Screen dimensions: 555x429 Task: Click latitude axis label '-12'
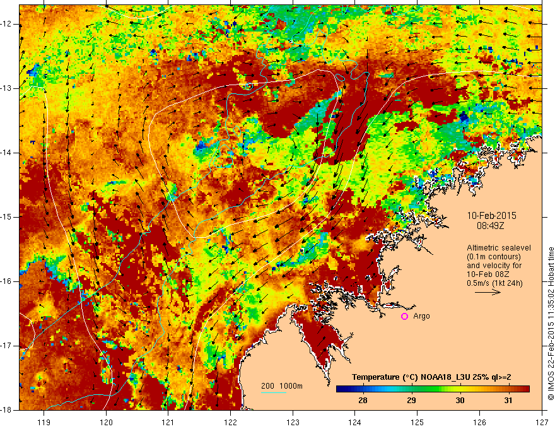(6, 24)
